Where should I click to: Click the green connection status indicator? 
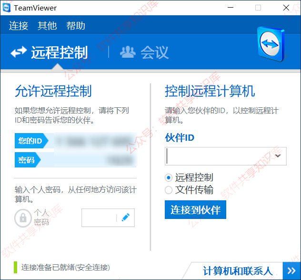[x=15, y=267]
